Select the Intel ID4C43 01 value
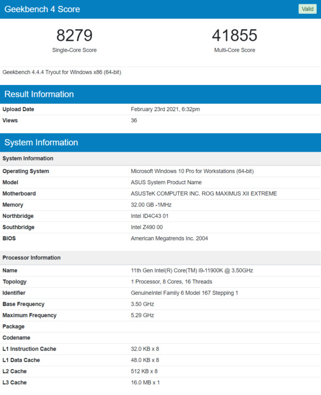The height and width of the screenshot is (395, 321). (x=149, y=216)
